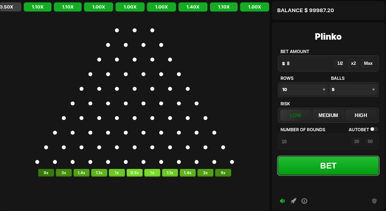Screen dimensions: 386x211
Task: Select MEDIUM risk level
Action: click(328, 115)
